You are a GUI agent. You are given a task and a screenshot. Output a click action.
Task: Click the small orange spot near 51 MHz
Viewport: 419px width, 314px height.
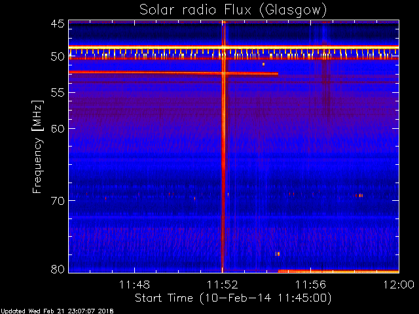coord(263,64)
